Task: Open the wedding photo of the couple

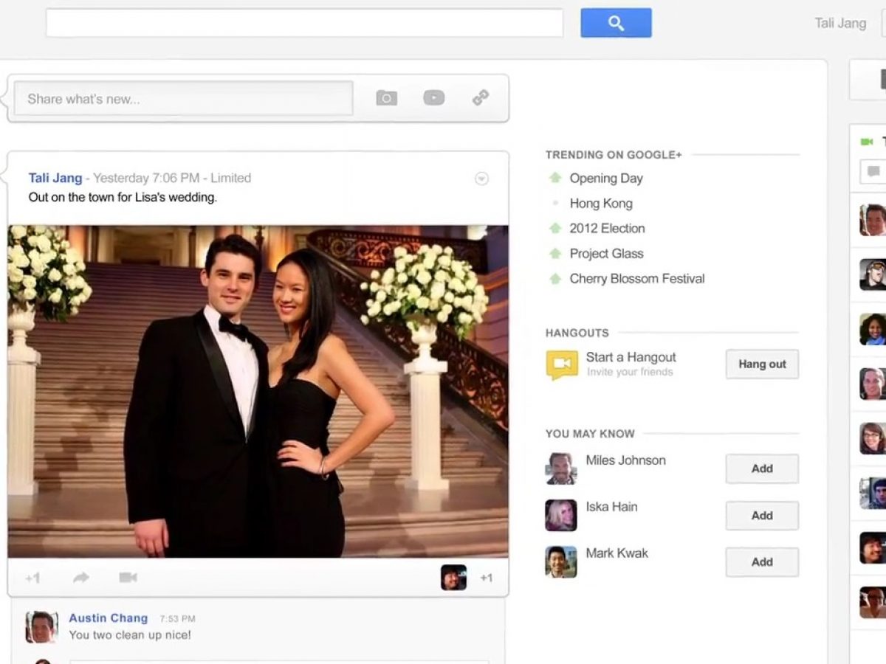Action: coord(258,391)
